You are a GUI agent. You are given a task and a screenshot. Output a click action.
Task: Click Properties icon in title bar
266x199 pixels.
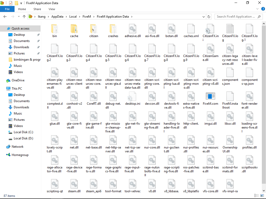coord(10,3)
